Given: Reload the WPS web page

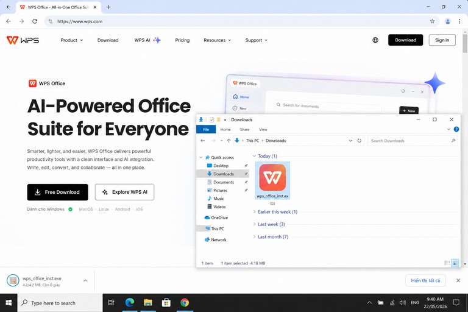Looking at the screenshot, I should [35, 21].
